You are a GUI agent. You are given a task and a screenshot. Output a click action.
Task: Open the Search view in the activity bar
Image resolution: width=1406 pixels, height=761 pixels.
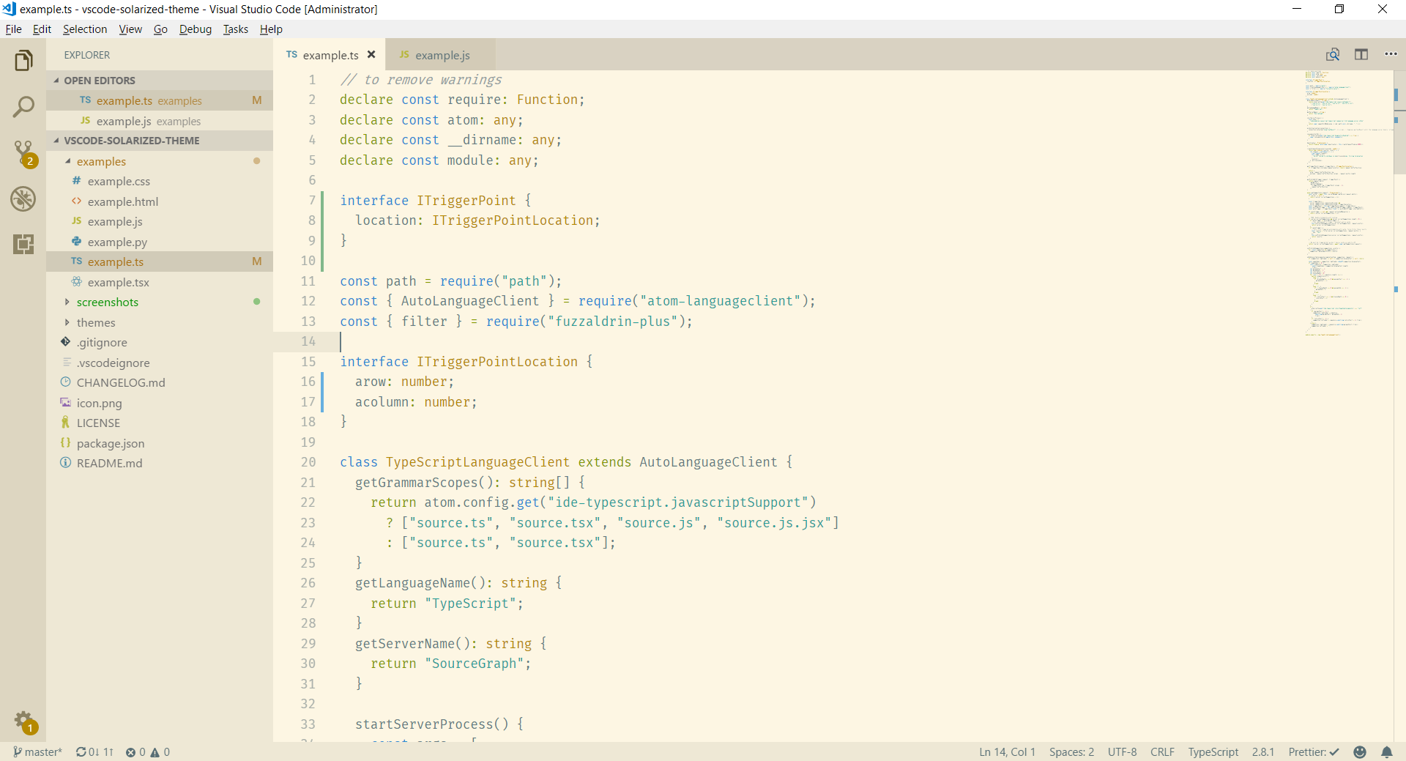coord(24,106)
